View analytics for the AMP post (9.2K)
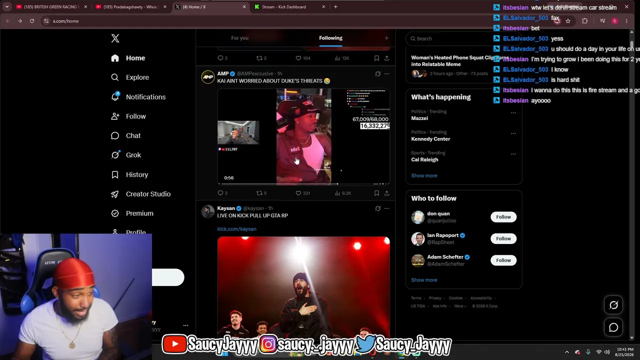The width and height of the screenshot is (640, 360). click(x=342, y=193)
